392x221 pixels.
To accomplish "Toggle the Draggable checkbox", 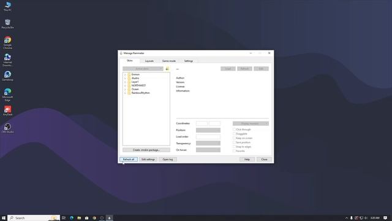I will [x=234, y=134].
